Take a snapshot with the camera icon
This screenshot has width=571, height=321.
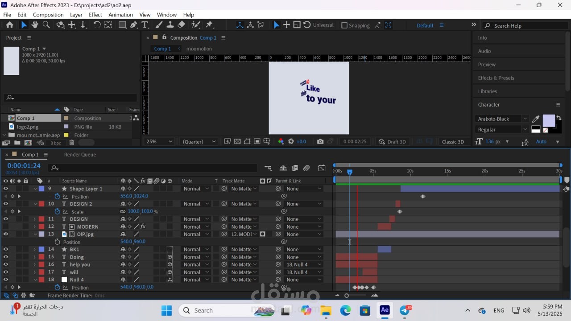320,141
